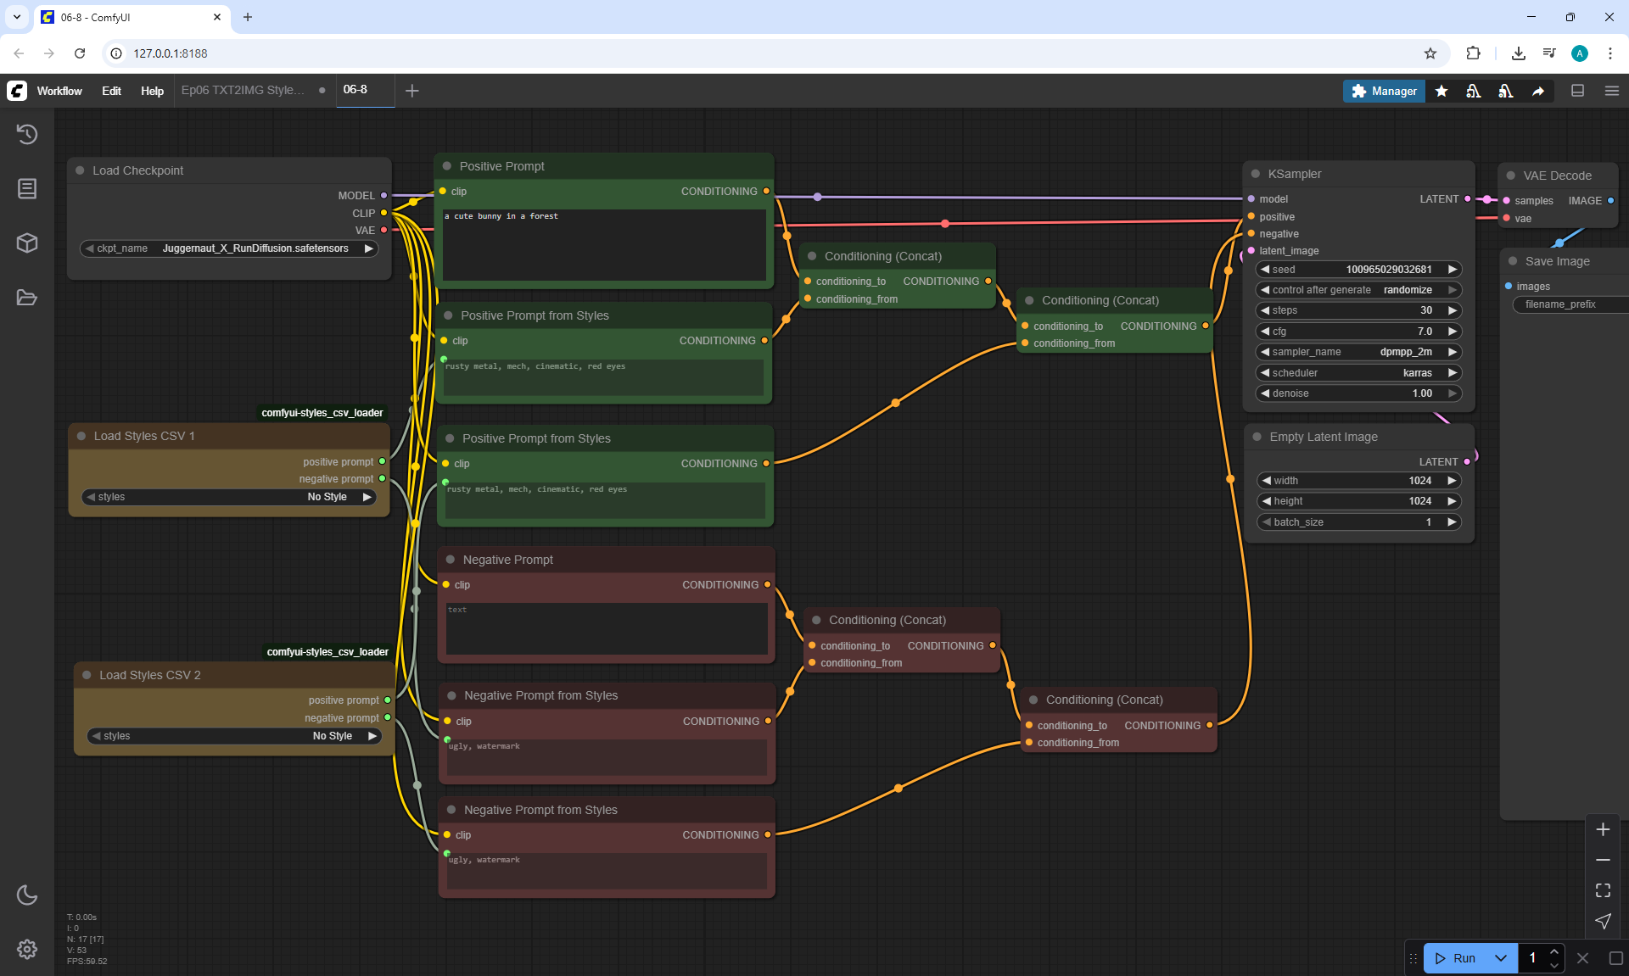The width and height of the screenshot is (1629, 976).
Task: Open the Run button dropdown arrow
Action: (1500, 958)
